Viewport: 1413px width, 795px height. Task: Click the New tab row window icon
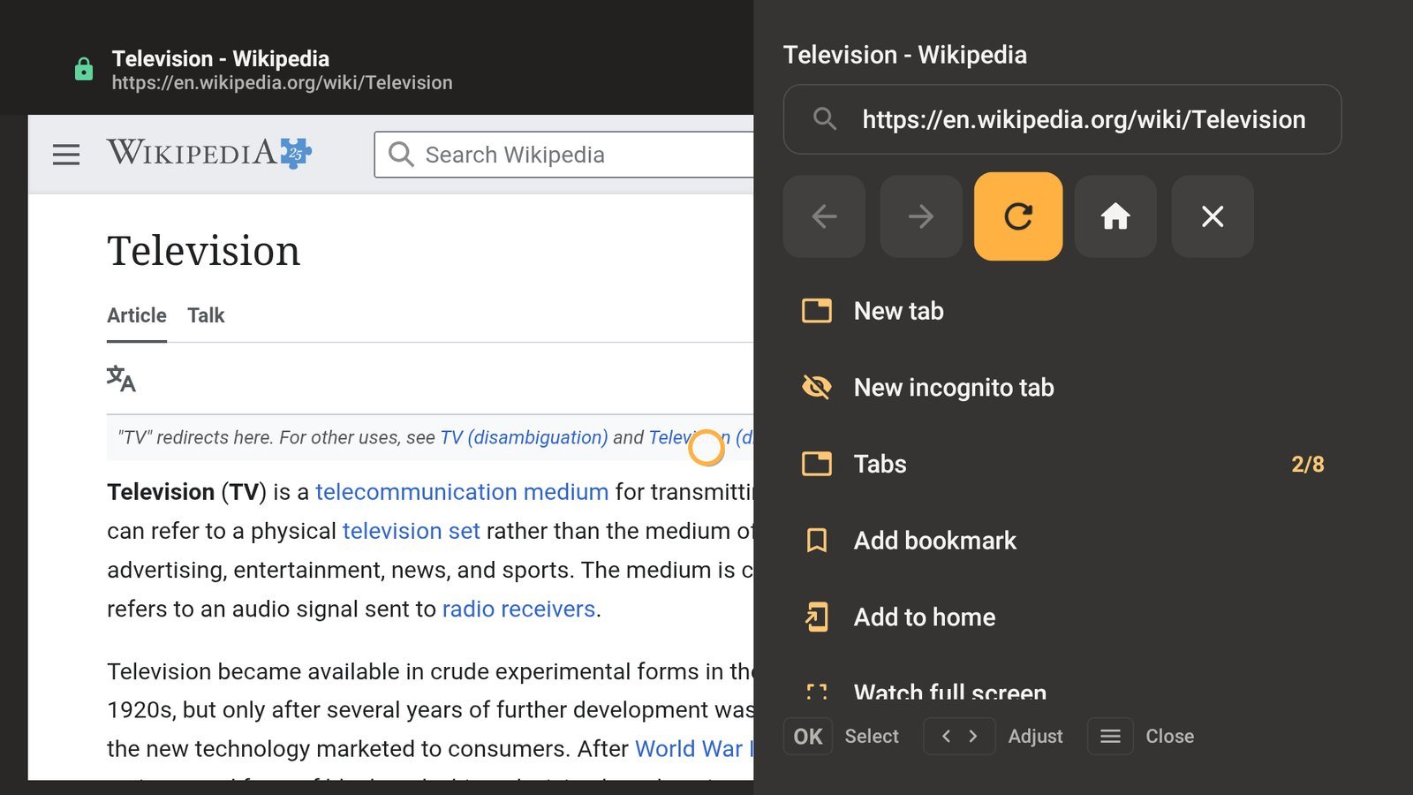coord(817,311)
